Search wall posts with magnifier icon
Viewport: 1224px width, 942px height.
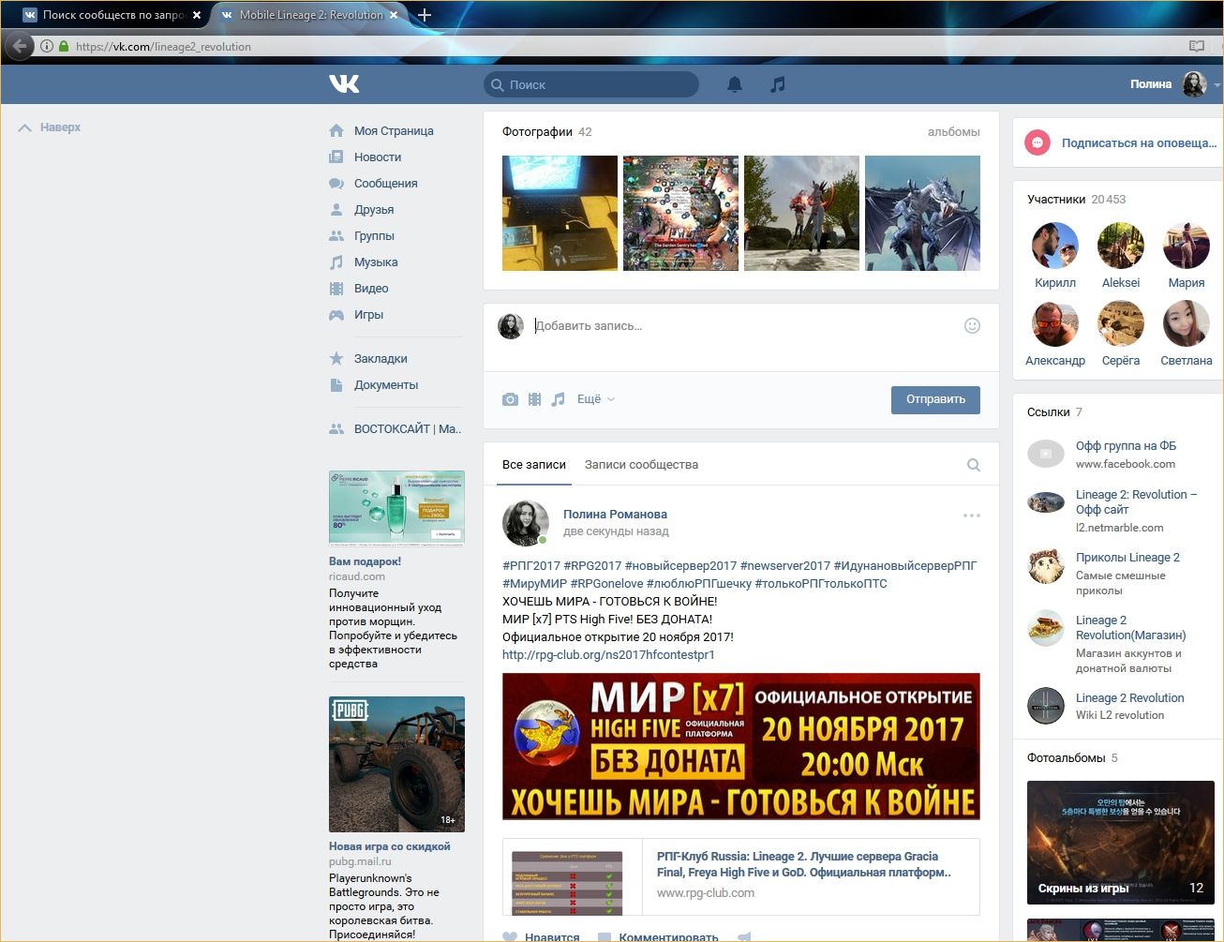(x=974, y=465)
